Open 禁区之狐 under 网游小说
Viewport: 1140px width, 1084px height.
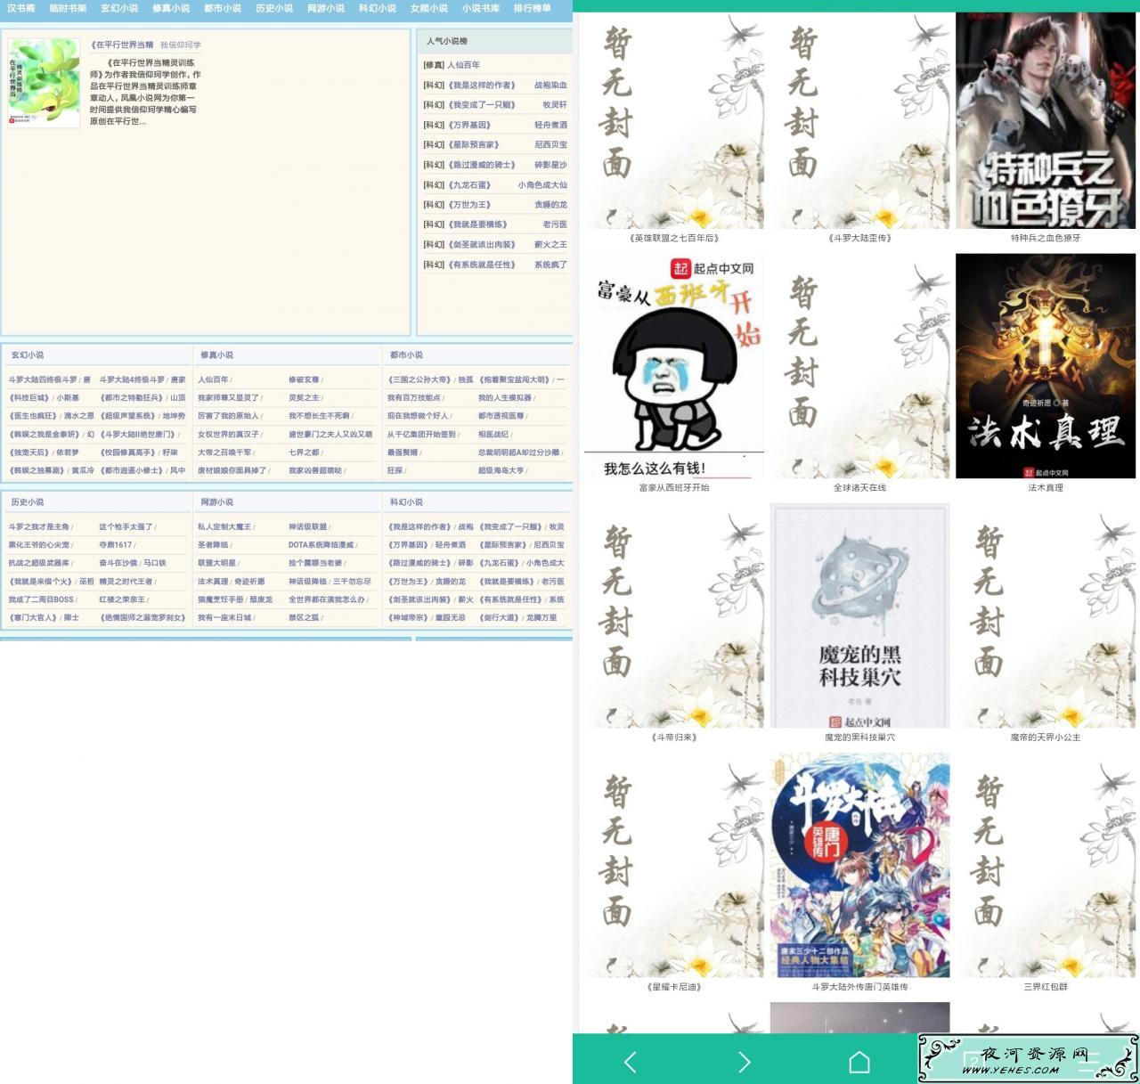click(x=304, y=617)
